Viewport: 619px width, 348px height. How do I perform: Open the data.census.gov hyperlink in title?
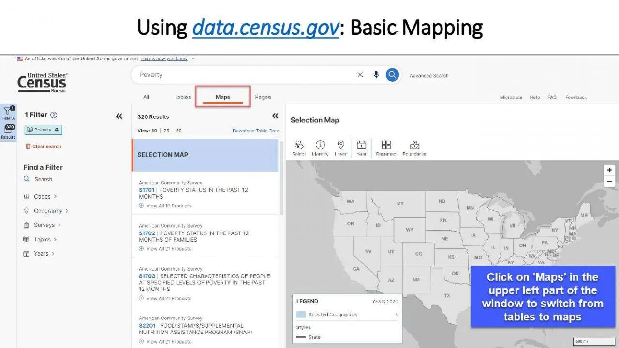265,28
